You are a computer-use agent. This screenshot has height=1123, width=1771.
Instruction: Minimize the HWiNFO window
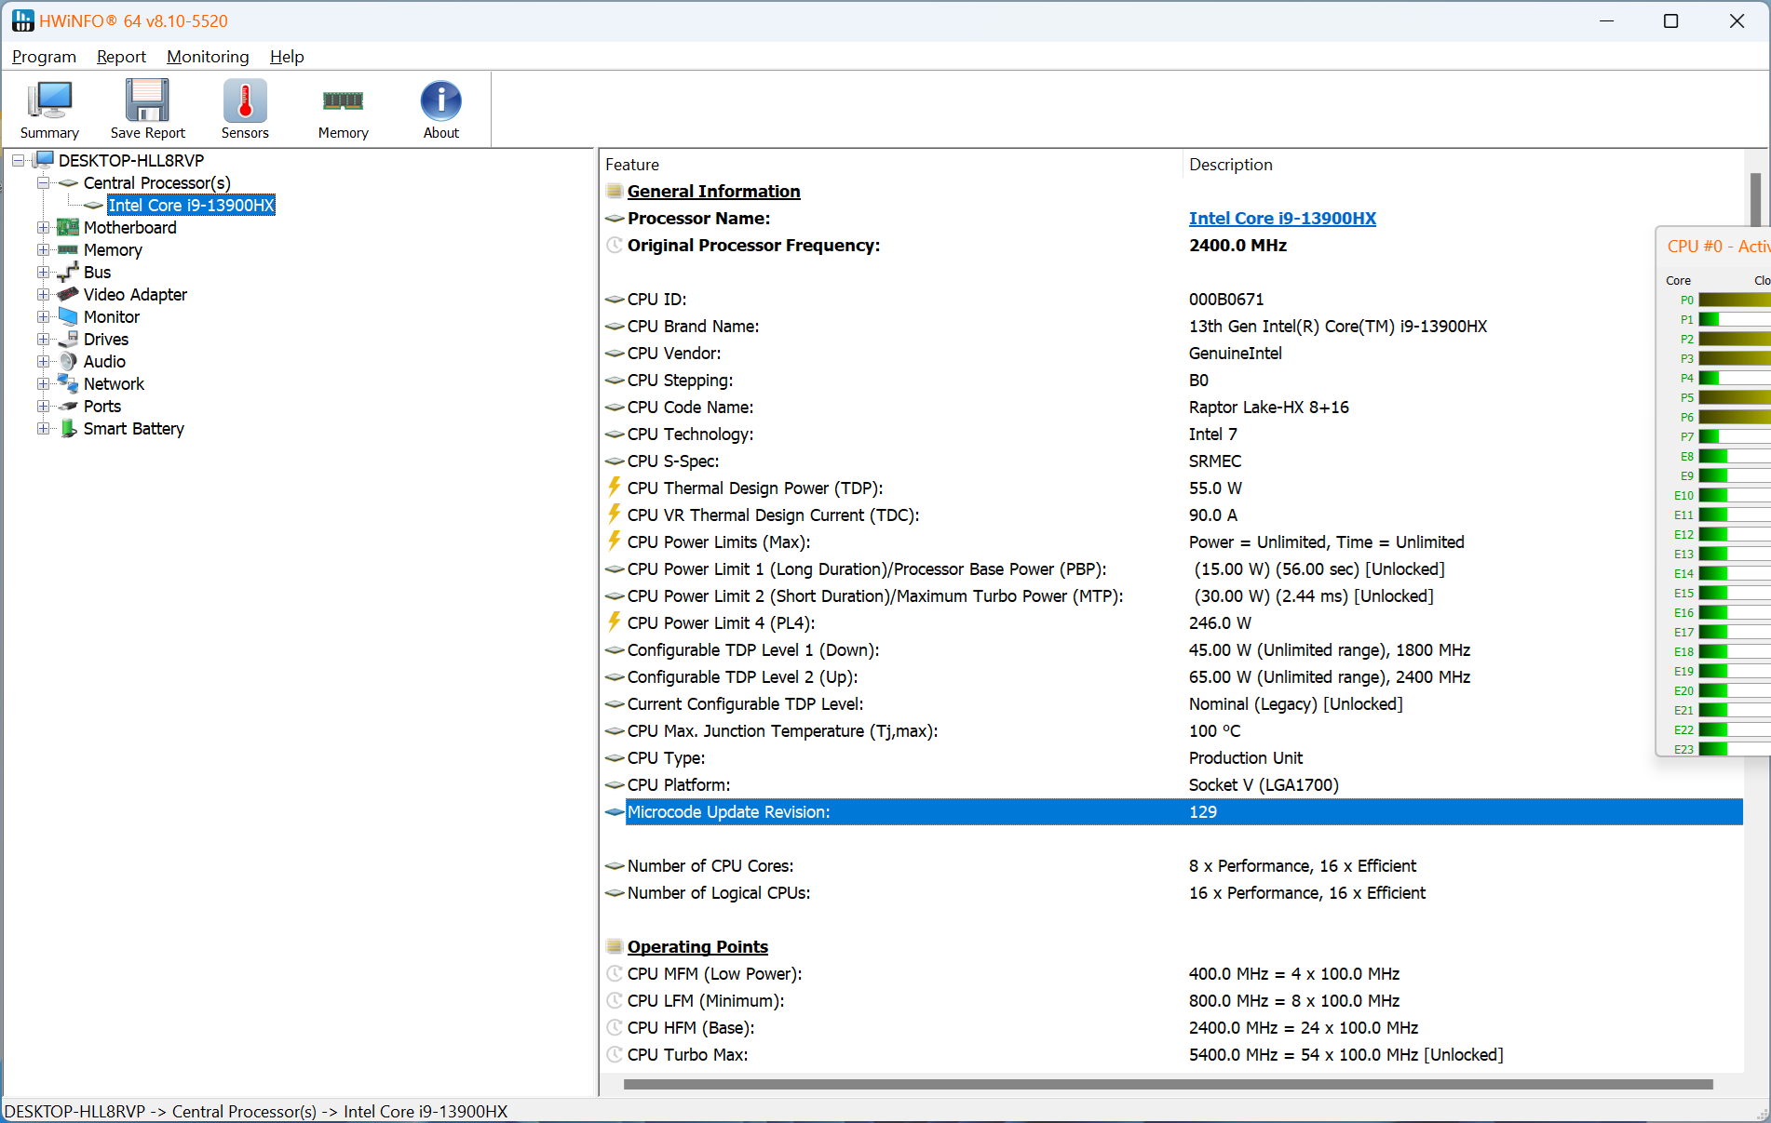1606,20
